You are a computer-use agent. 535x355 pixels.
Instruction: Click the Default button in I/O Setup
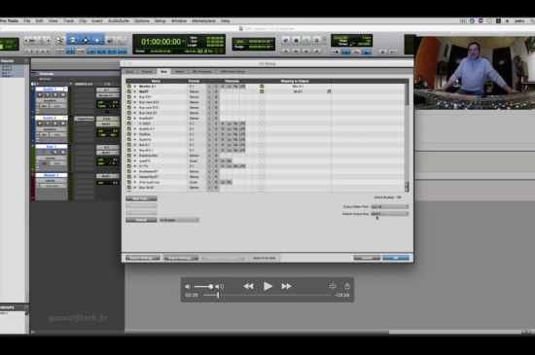141,220
